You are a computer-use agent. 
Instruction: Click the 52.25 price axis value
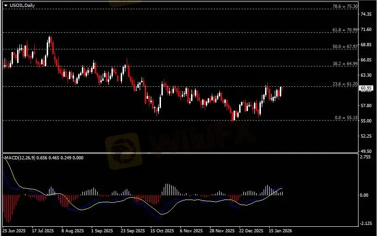tap(366, 136)
